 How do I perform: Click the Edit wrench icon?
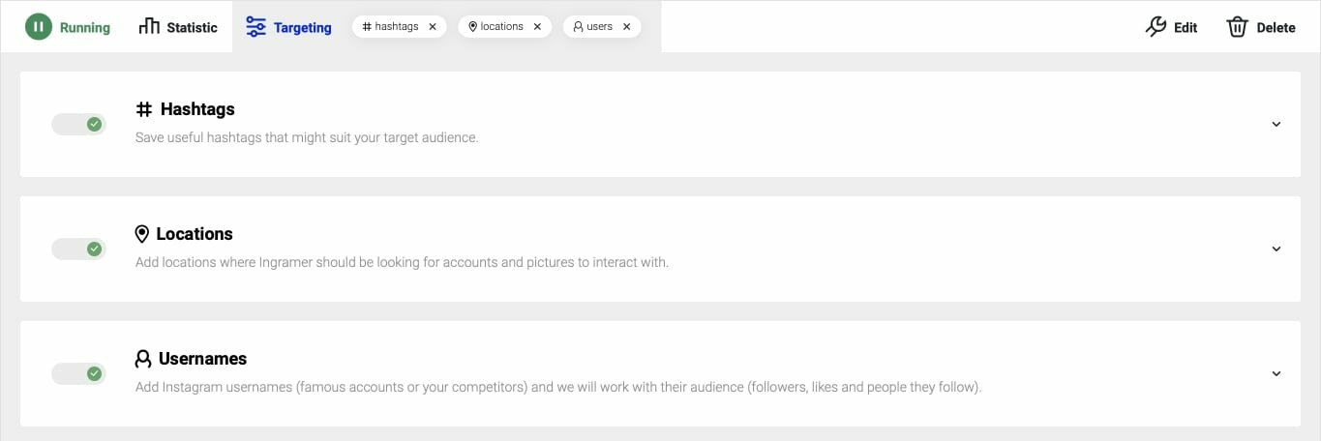pyautogui.click(x=1156, y=27)
